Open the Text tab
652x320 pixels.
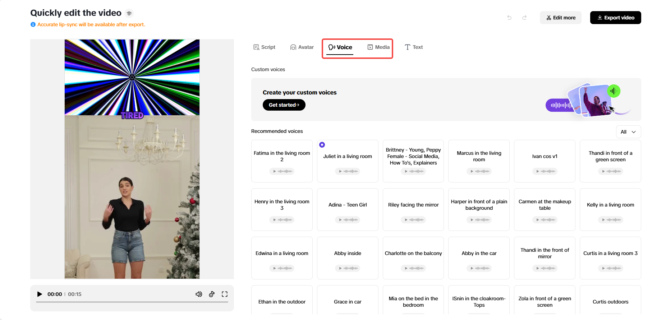click(414, 47)
